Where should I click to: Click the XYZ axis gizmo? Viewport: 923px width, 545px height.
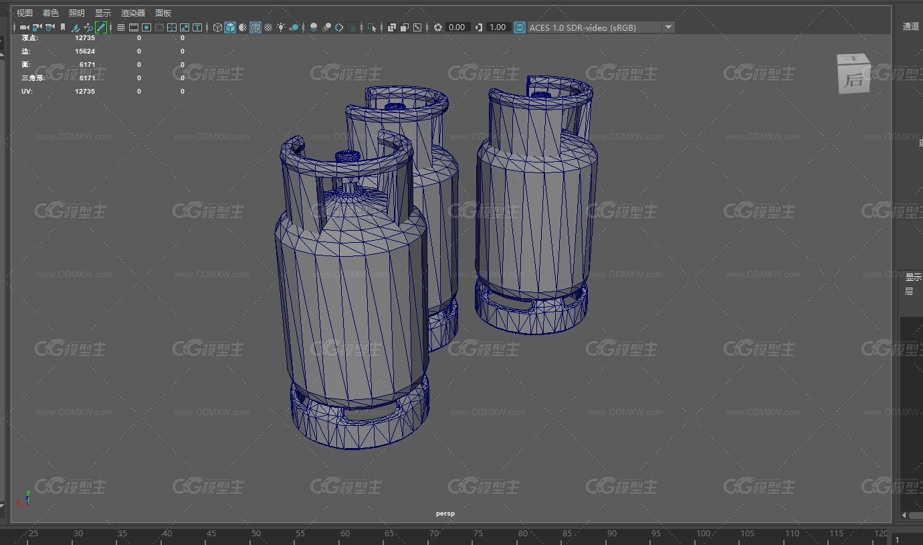click(x=23, y=498)
